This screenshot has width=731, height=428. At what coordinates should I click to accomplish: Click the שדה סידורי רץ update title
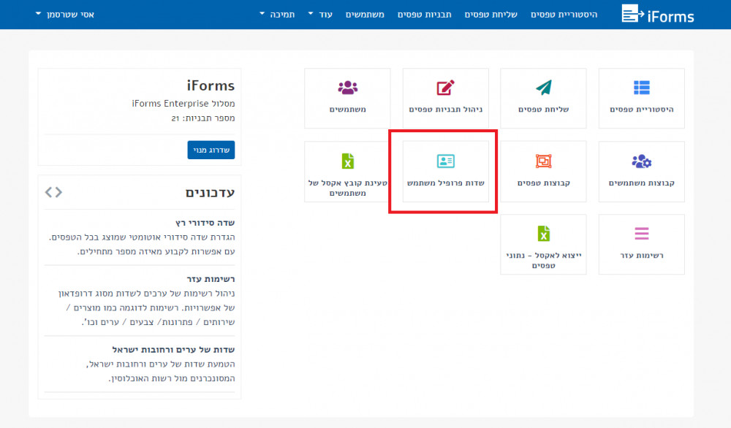click(x=205, y=223)
